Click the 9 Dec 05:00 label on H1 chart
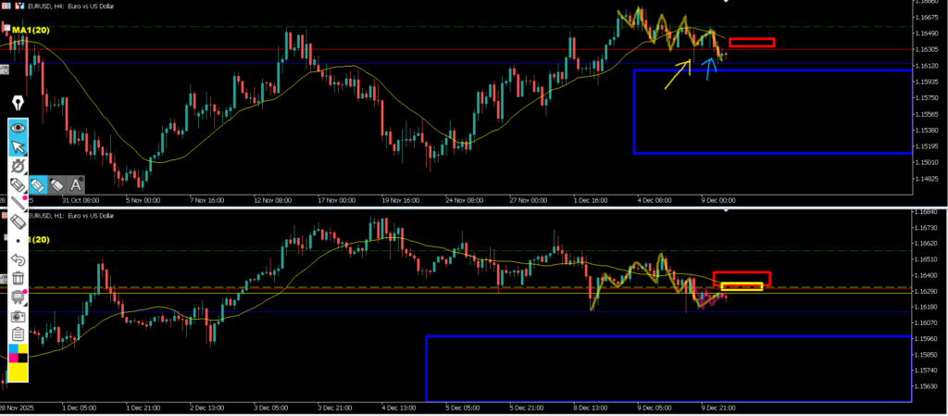This screenshot has height=416, width=948. 655,409
